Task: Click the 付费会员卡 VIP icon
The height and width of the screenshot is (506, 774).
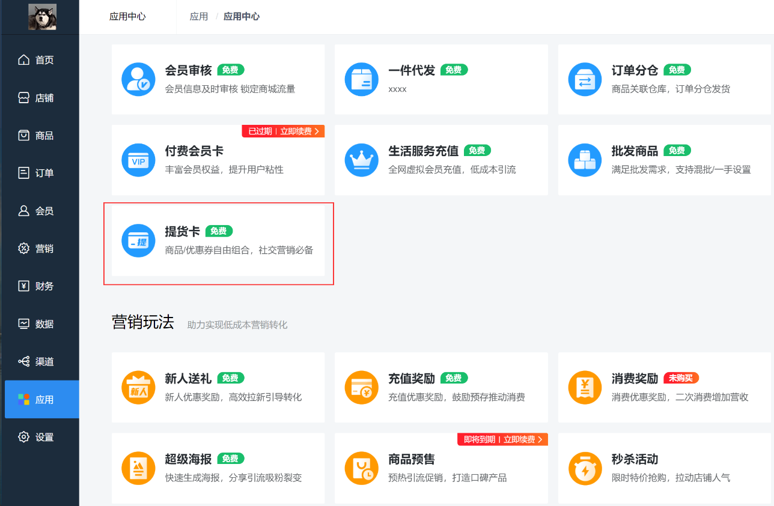Action: [x=138, y=160]
